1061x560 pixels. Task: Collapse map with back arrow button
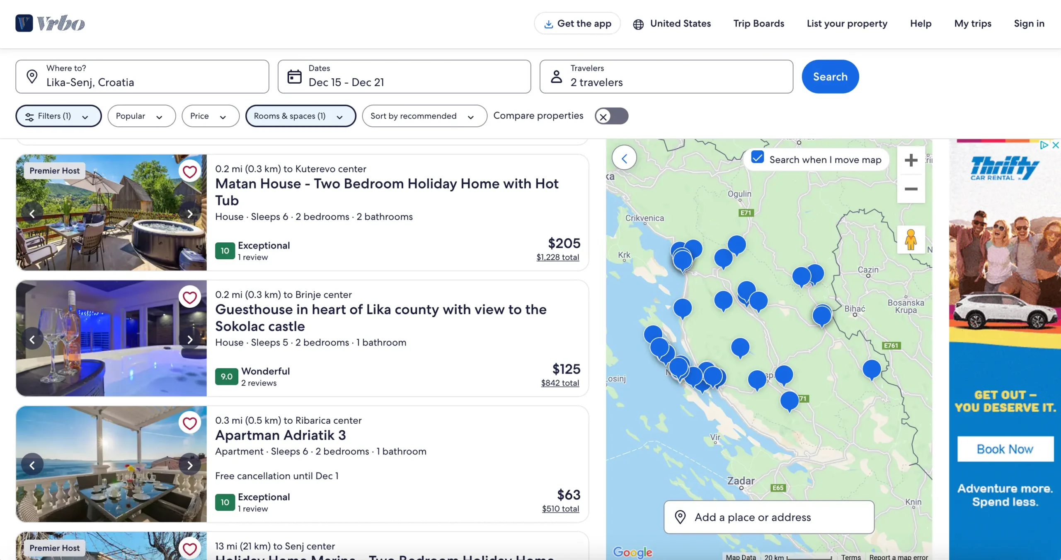point(624,158)
